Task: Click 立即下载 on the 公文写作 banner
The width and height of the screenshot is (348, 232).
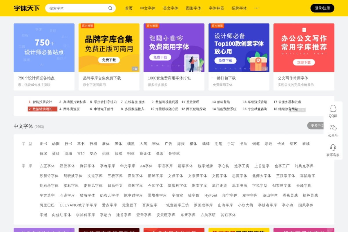Action: pos(304,62)
